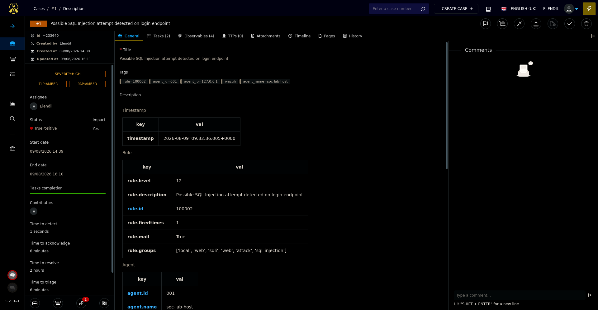The height and width of the screenshot is (310, 598).
Task: Click the rule=100002 tag
Action: (x=134, y=82)
